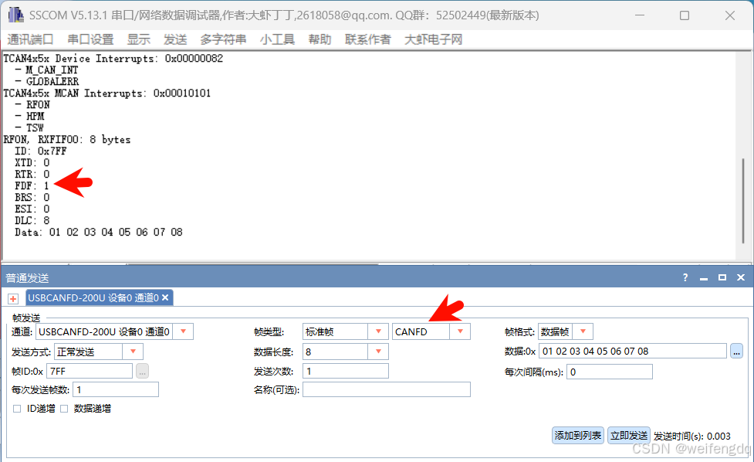Viewport: 754px width, 462px height.
Task: Click the SSCOM app icon in title bar
Action: 15,15
